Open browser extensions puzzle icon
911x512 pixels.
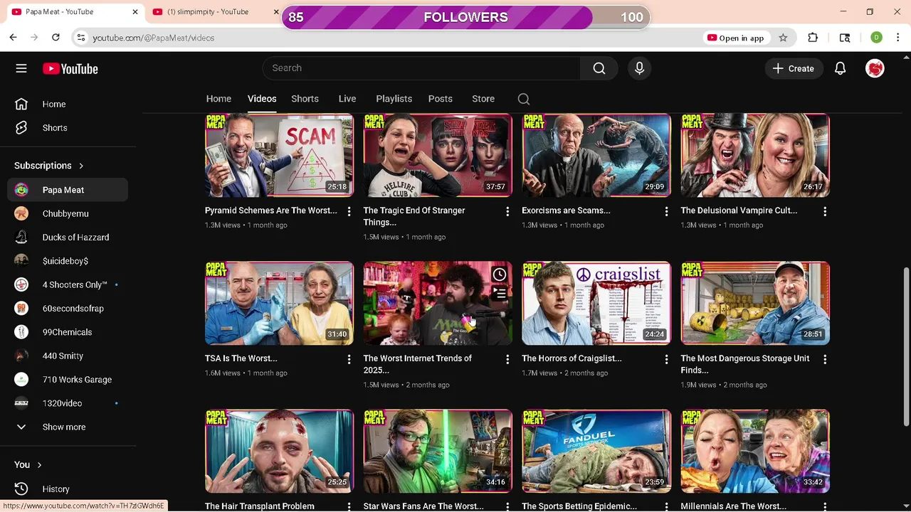(813, 38)
